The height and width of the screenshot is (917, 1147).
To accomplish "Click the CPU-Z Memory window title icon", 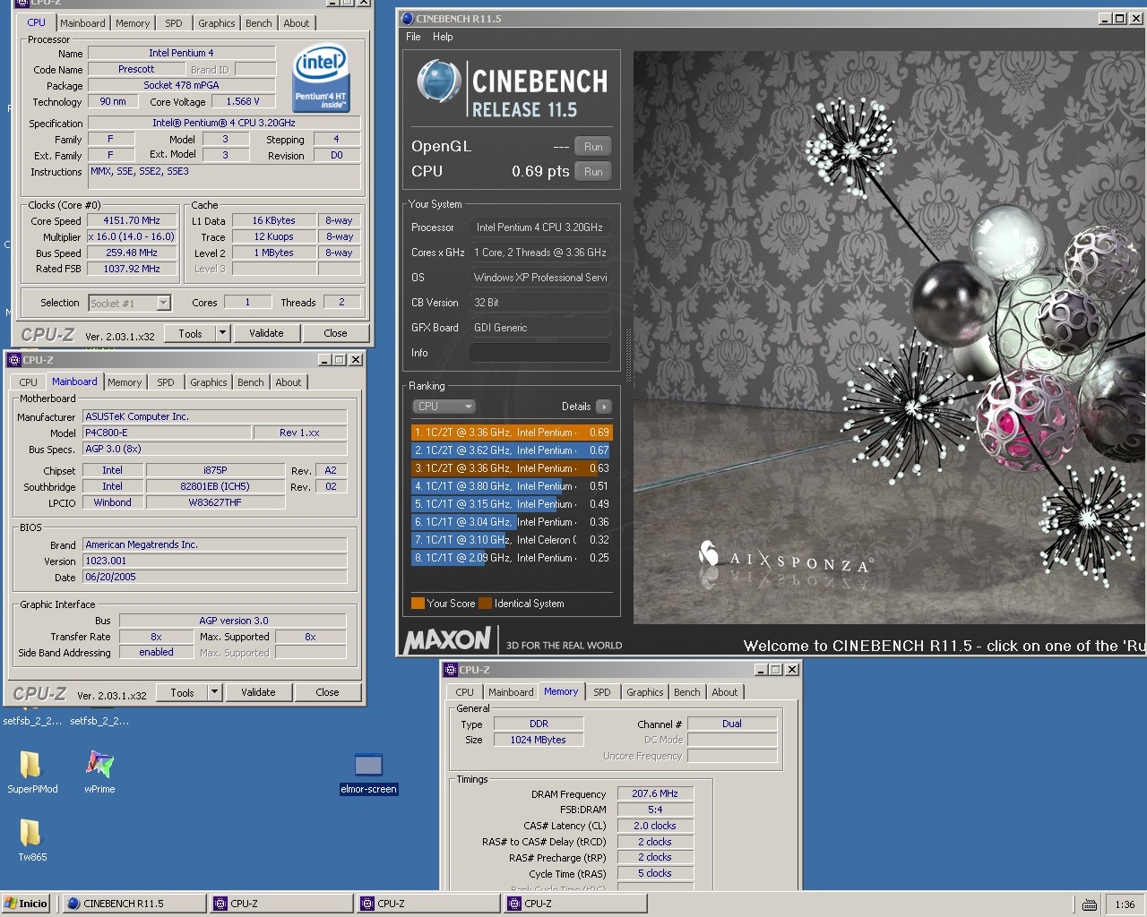I will click(451, 670).
